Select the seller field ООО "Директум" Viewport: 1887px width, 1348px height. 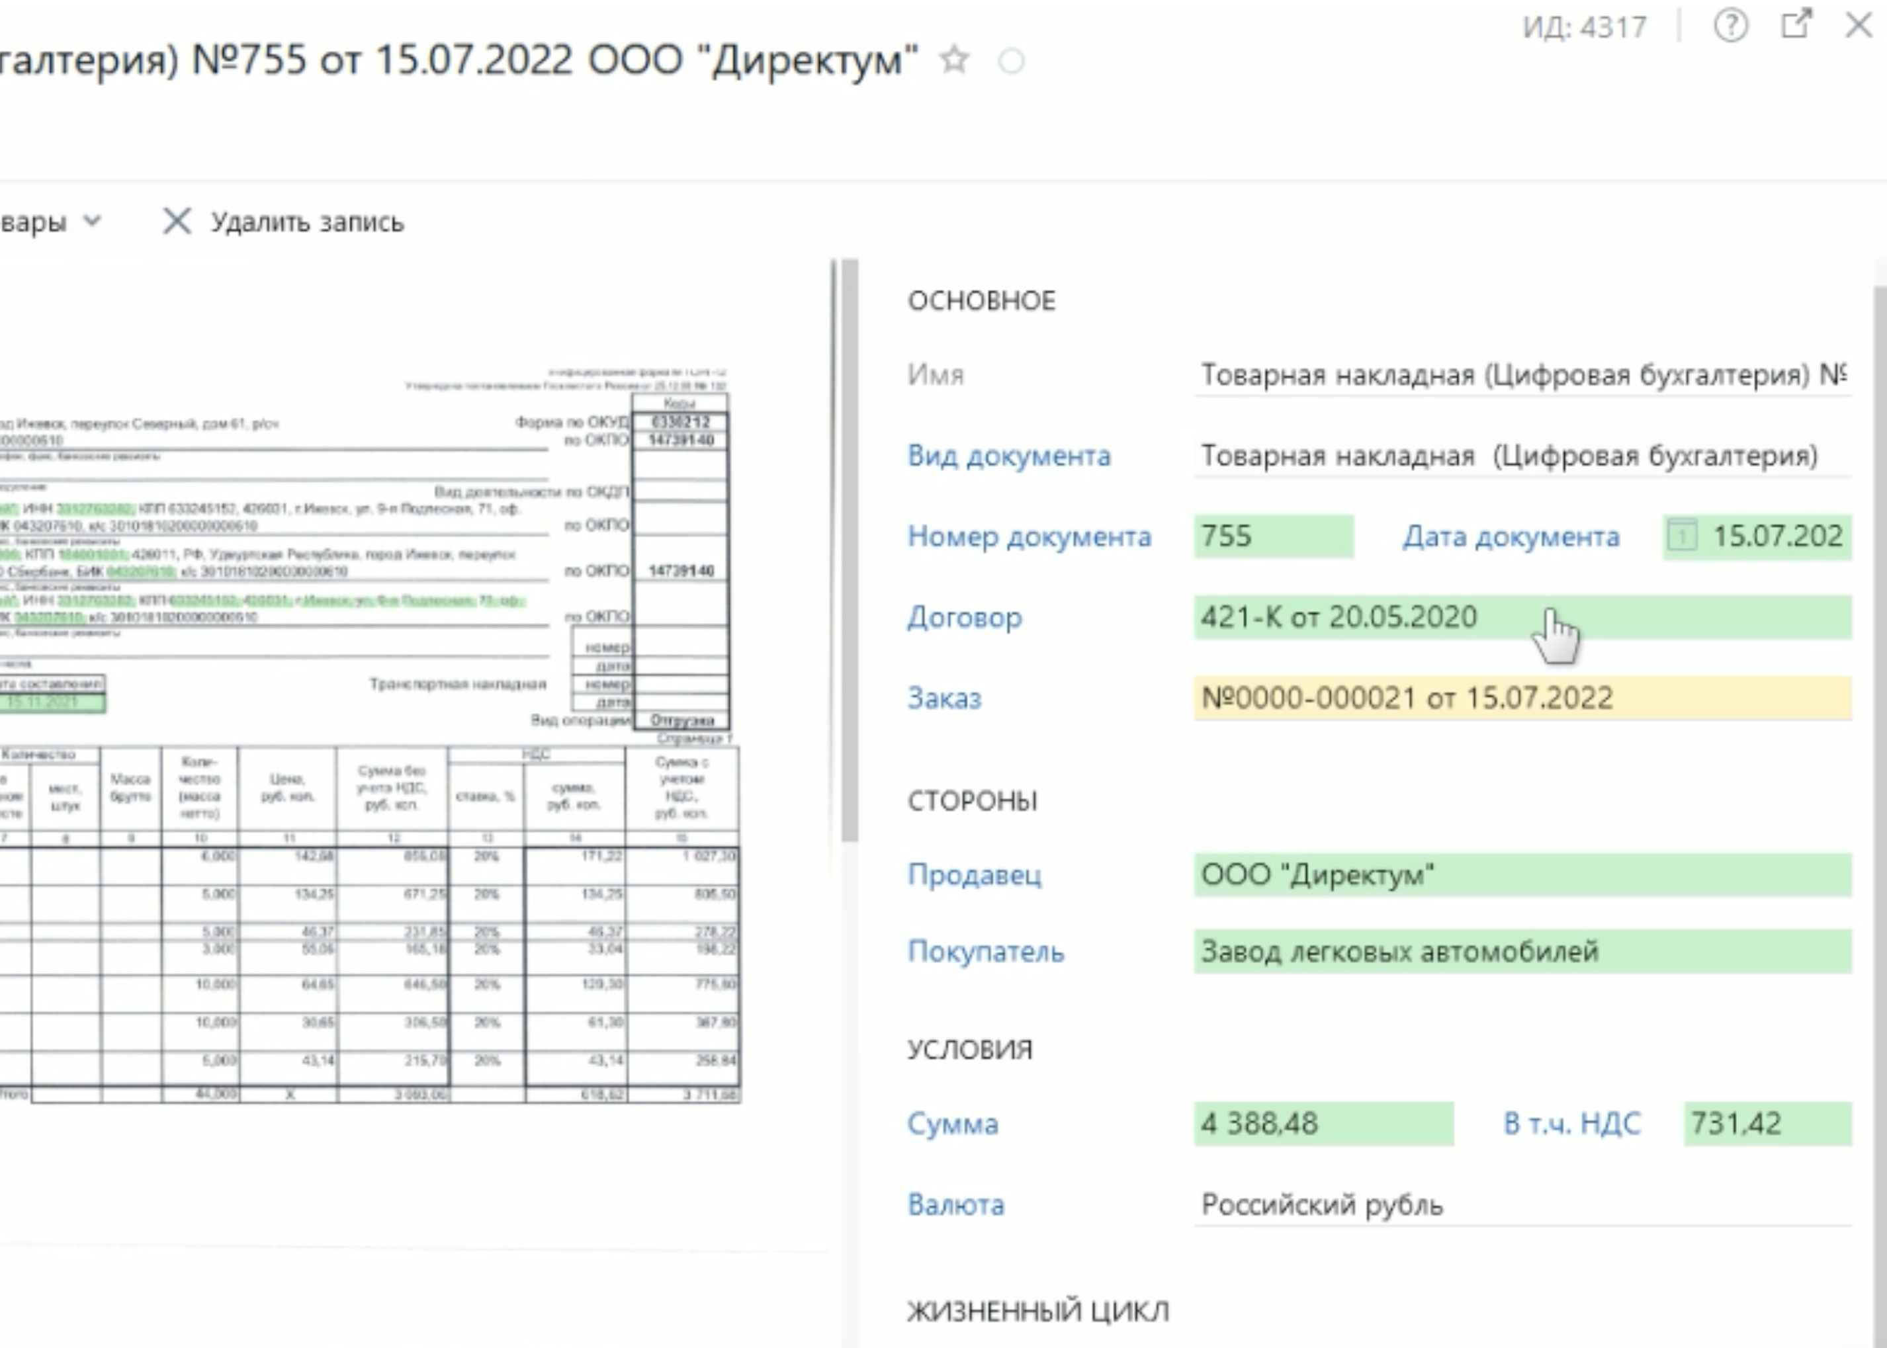pos(1522,875)
